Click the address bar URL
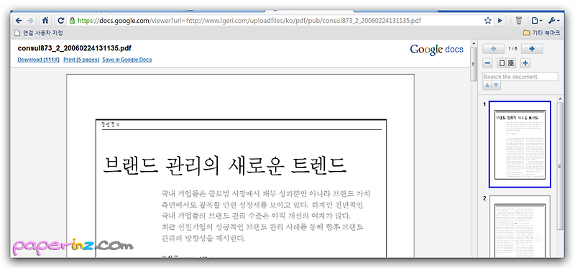 pos(249,21)
